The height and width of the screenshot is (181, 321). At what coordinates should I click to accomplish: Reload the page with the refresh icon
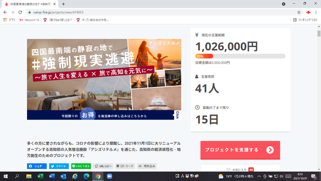(20, 12)
